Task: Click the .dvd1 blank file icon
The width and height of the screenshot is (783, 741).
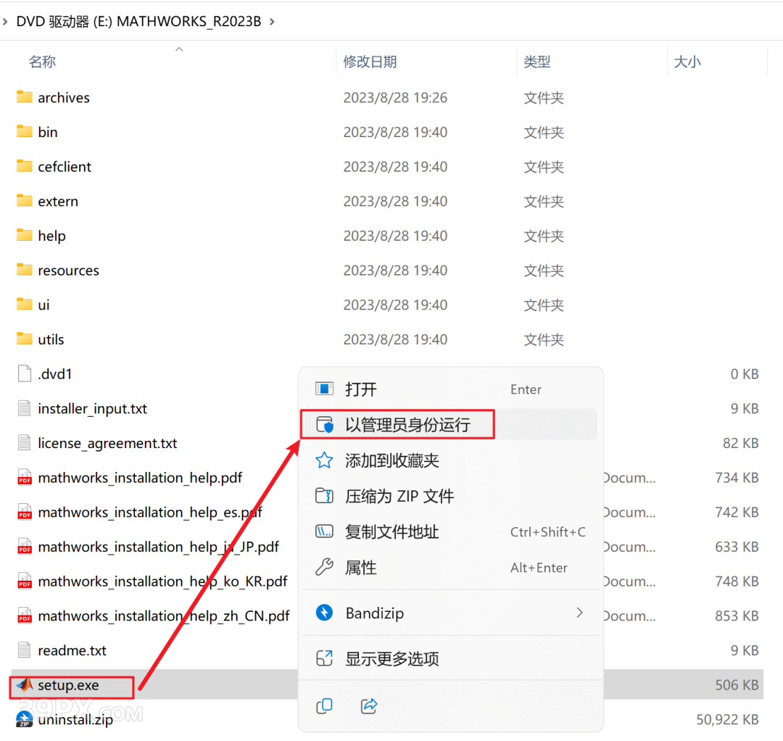Action: pyautogui.click(x=25, y=373)
